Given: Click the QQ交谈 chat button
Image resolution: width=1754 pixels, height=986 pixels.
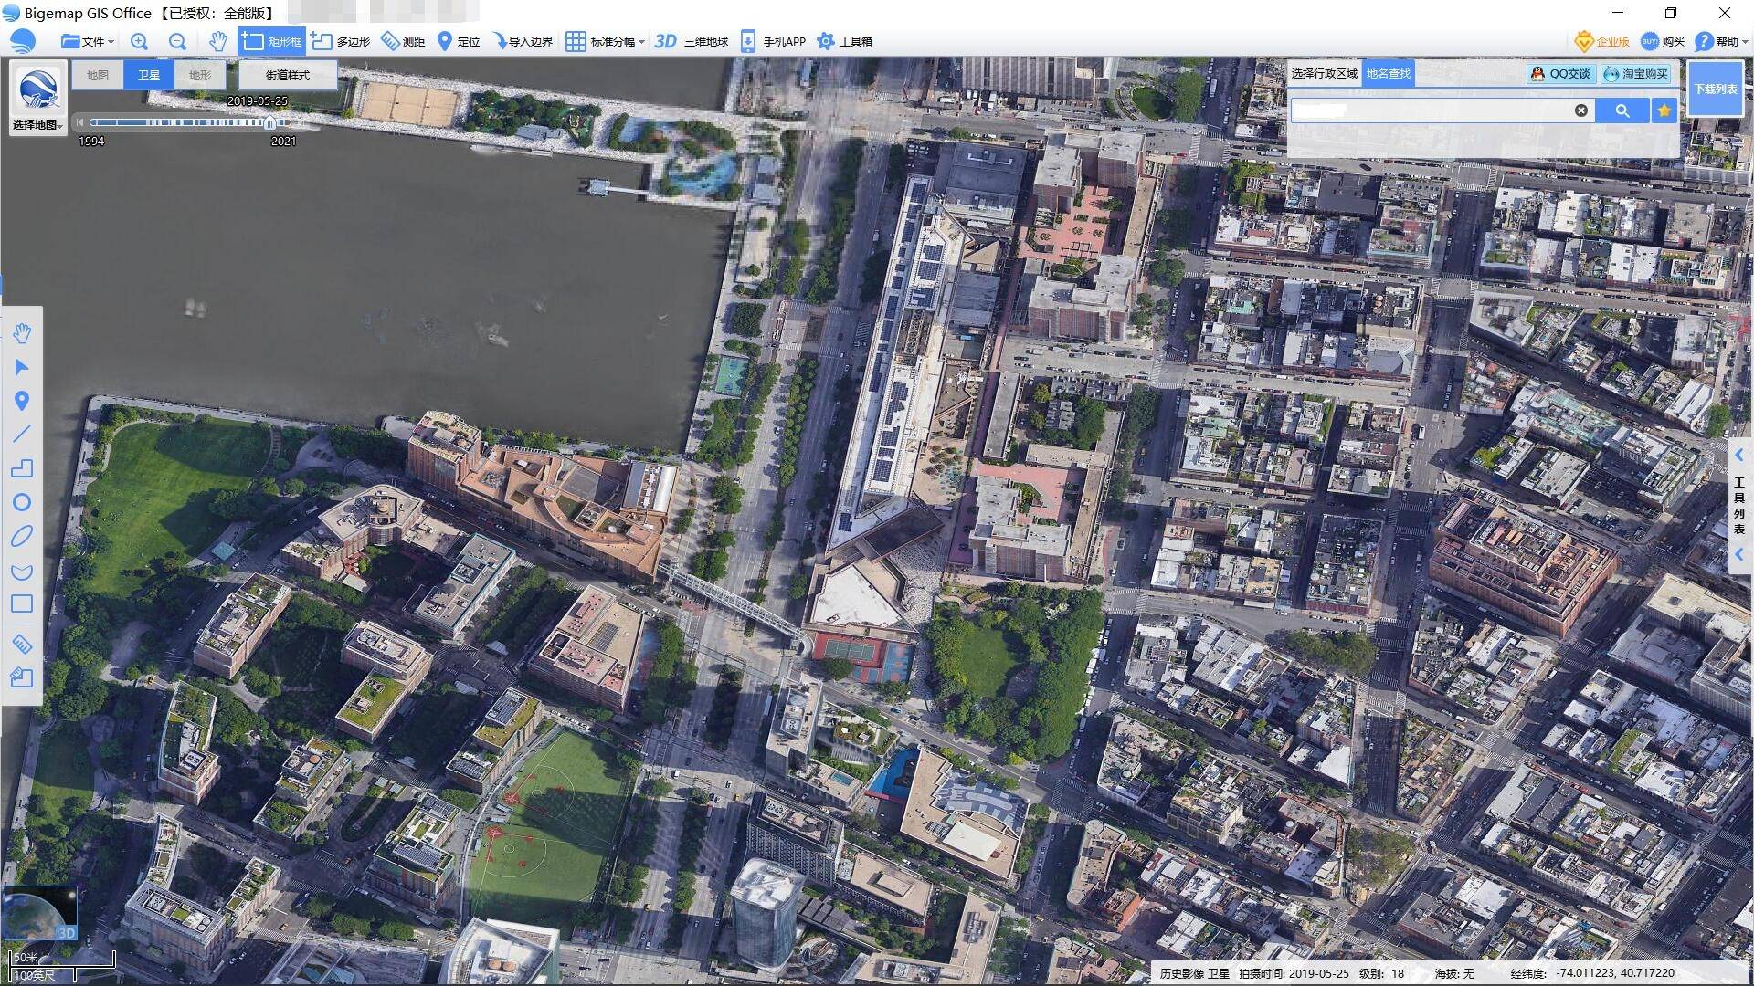Looking at the screenshot, I should click(1560, 74).
